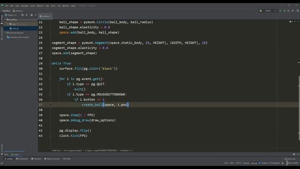This screenshot has height=169, width=300.
Task: Click the green Run icon in toolbar
Action: pos(280,11)
